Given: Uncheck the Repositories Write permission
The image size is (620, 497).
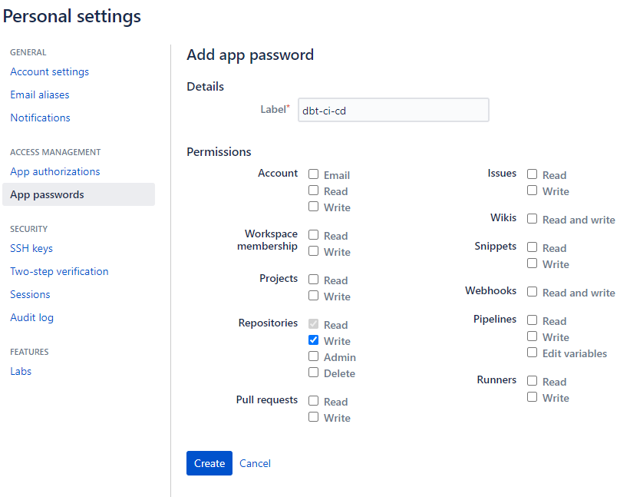Looking at the screenshot, I should coord(313,340).
